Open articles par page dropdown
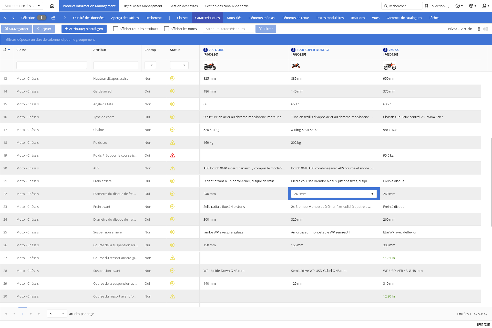This screenshot has height=328, width=492. point(57,314)
